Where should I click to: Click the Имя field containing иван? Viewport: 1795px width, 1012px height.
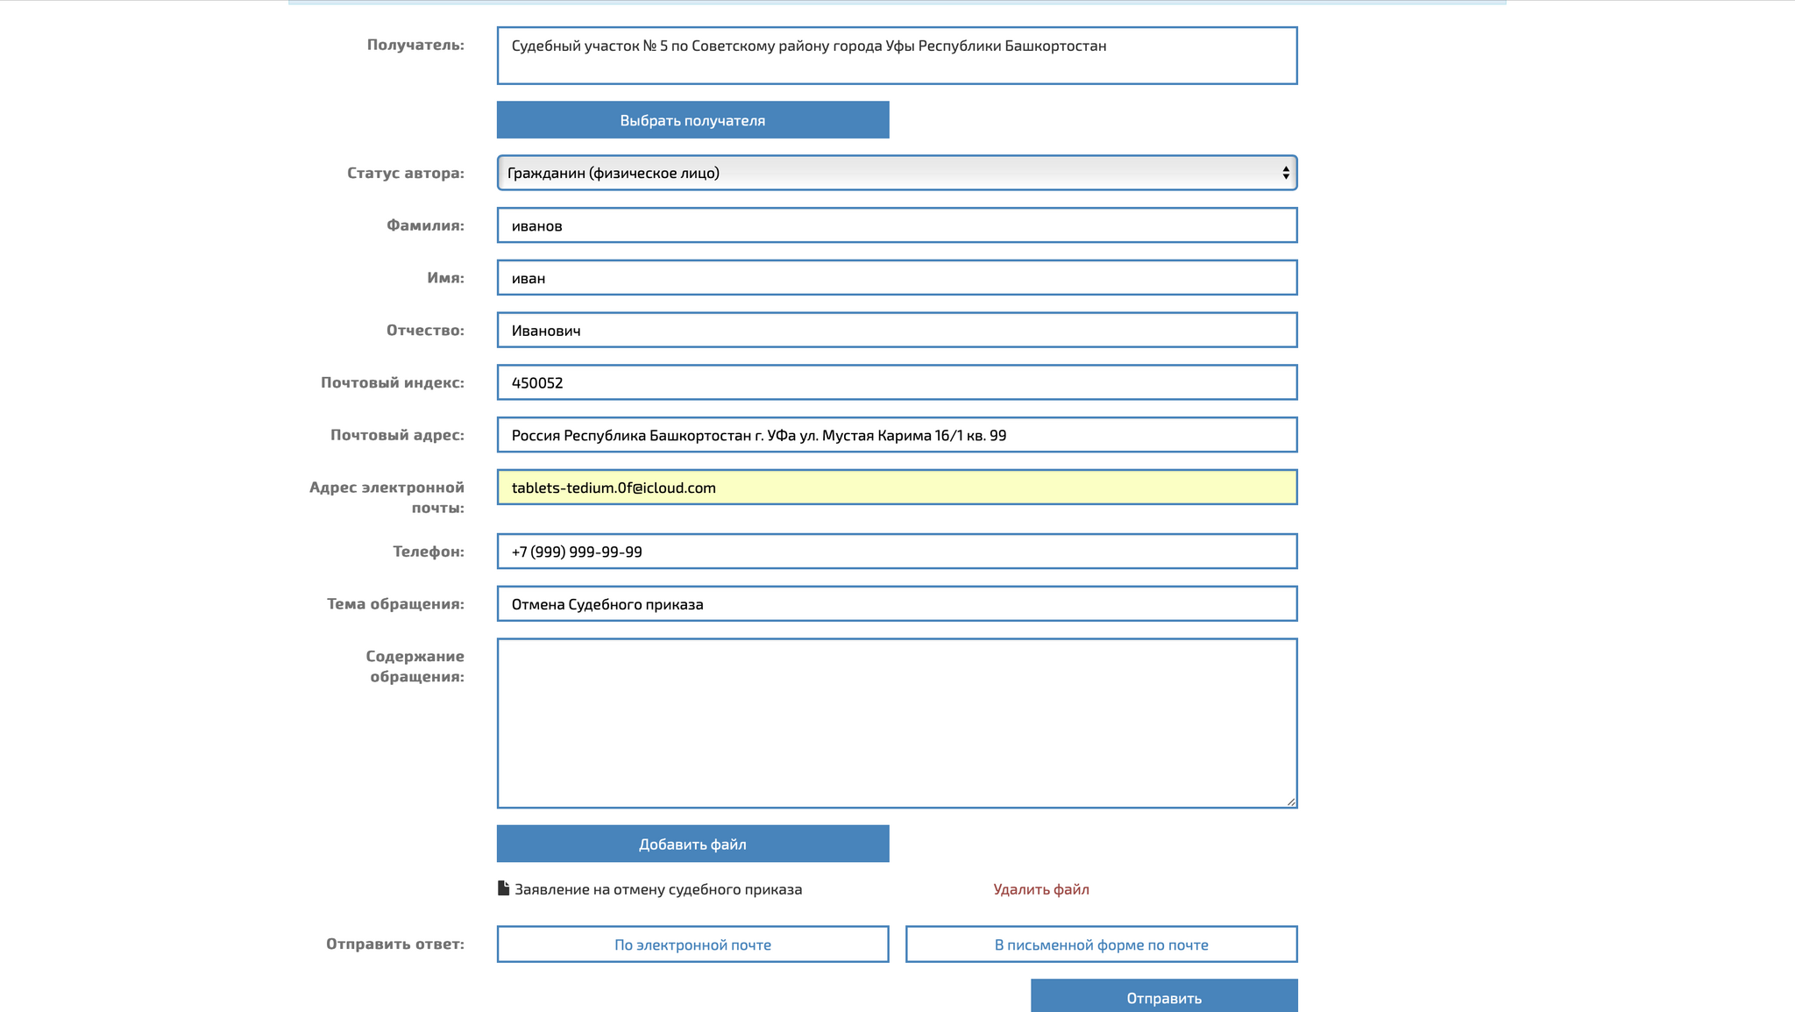[x=897, y=278]
